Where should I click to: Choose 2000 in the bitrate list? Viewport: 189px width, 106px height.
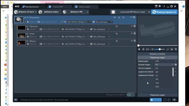pos(157,87)
